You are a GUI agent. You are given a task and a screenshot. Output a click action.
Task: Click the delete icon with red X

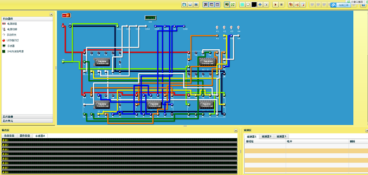click(x=303, y=5)
